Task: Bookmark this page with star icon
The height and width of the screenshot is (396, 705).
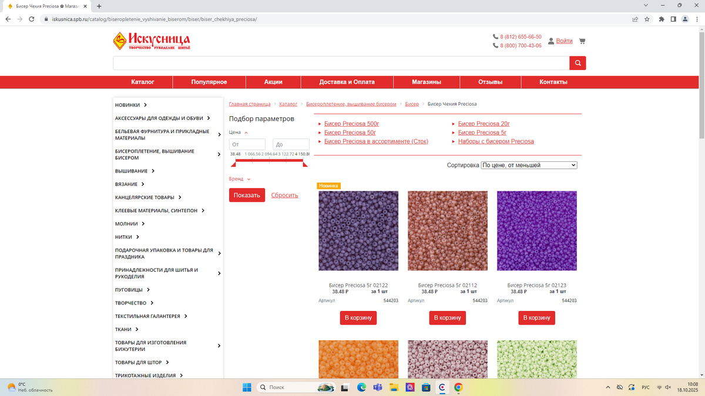Action: pos(647,19)
